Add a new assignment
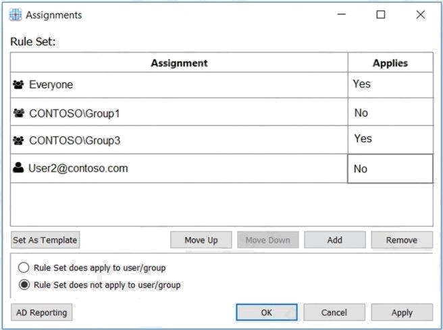The width and height of the screenshot is (443, 330). point(335,240)
